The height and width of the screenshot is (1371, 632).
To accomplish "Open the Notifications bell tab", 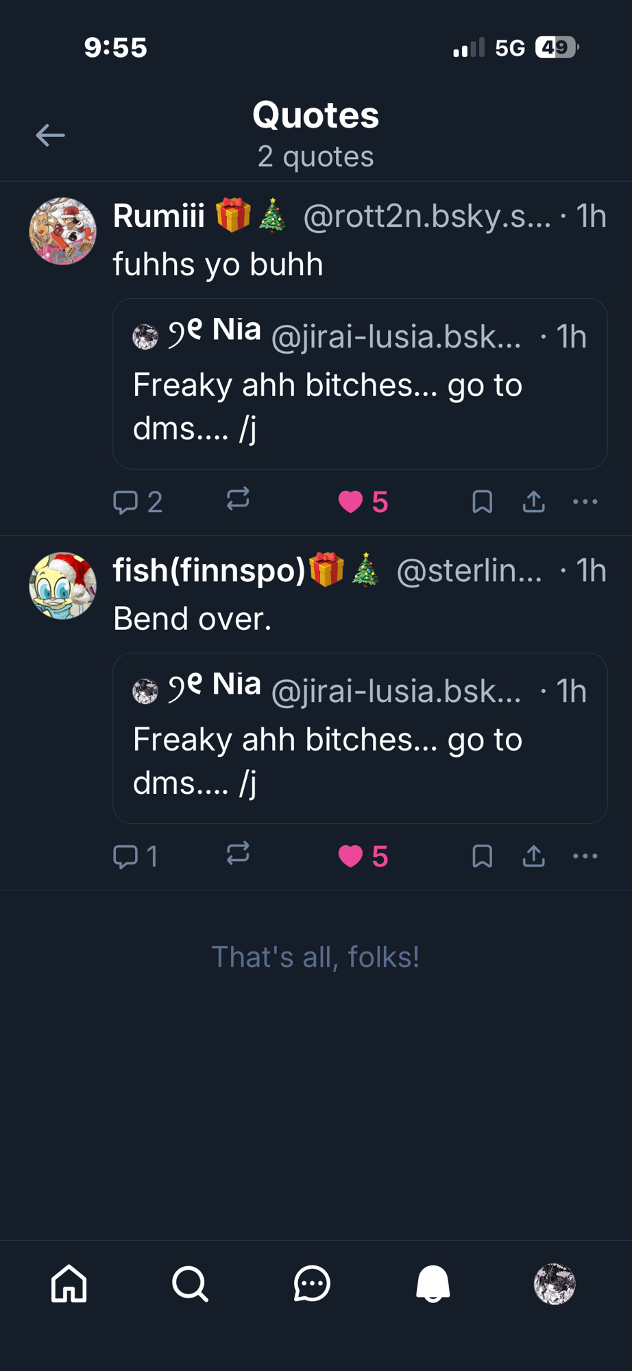I will [x=433, y=1283].
